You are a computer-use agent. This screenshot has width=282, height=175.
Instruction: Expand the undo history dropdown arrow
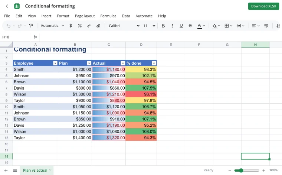pyautogui.click(x=14, y=26)
